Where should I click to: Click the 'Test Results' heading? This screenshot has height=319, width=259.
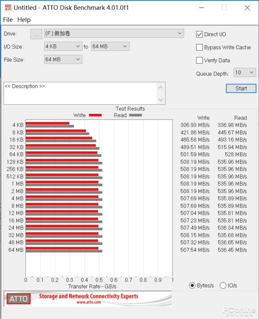pos(130,109)
